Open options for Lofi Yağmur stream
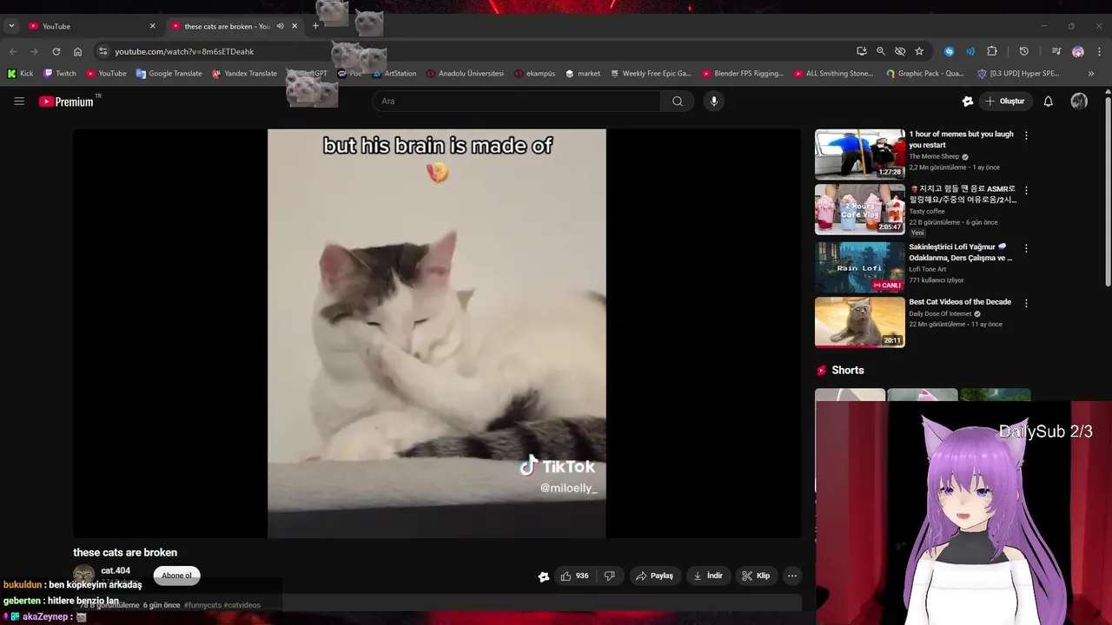1112x625 pixels. [x=1026, y=248]
